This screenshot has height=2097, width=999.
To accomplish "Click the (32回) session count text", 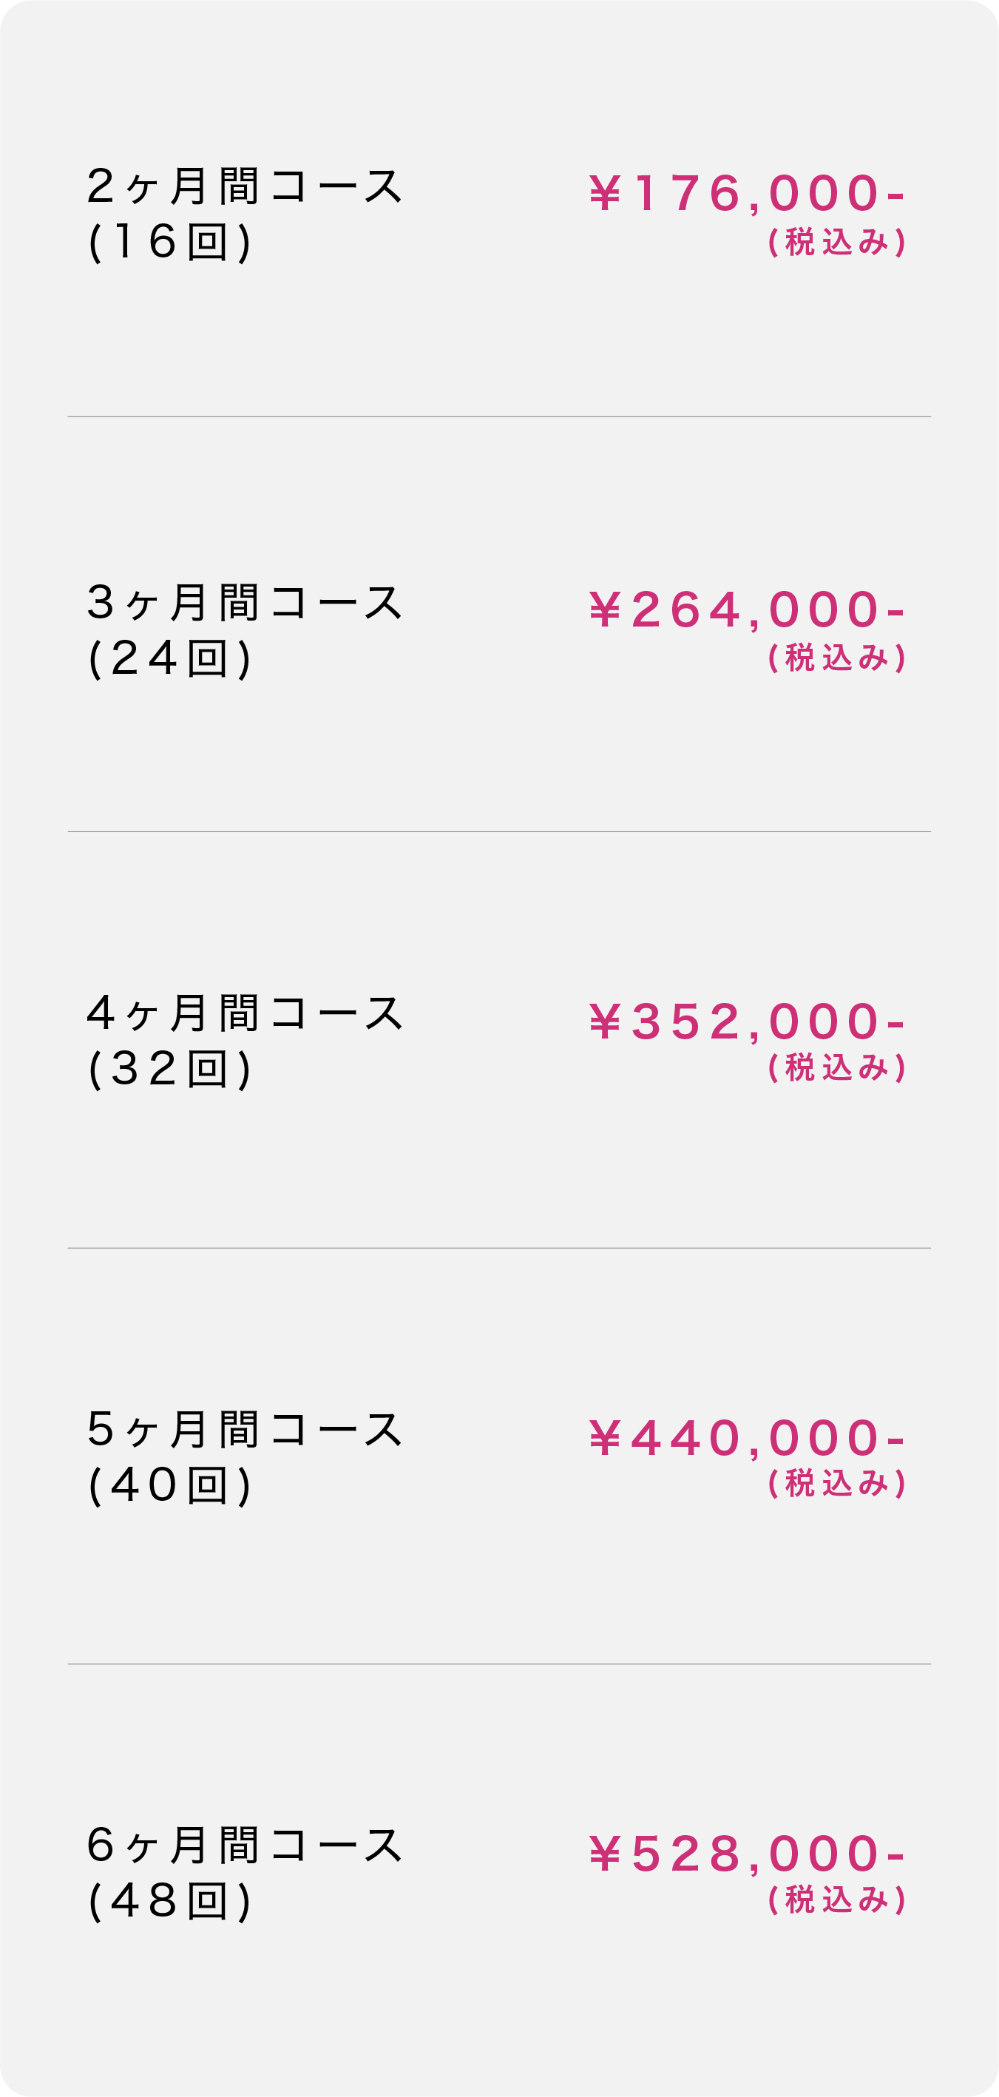I will click(x=169, y=1069).
